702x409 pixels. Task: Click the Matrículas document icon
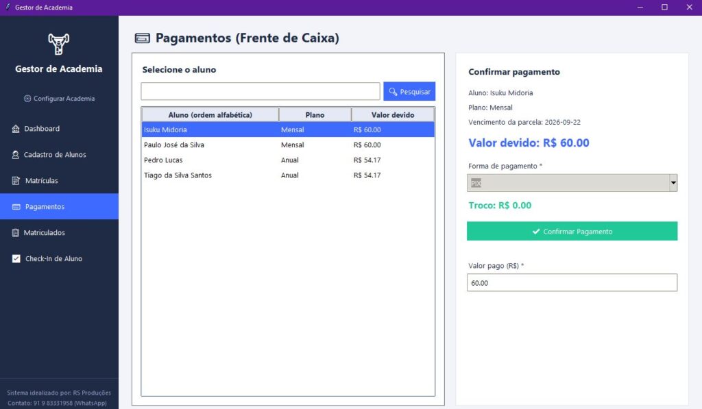click(x=16, y=181)
